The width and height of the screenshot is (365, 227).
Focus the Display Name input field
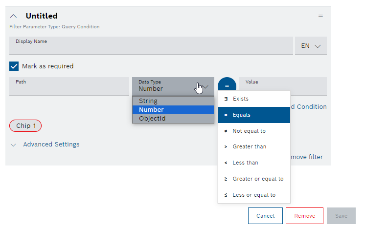[151, 48]
